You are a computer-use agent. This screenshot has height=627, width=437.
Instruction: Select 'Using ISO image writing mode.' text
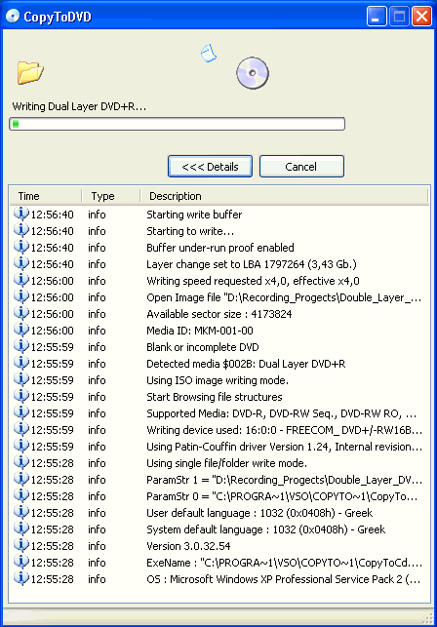(218, 380)
